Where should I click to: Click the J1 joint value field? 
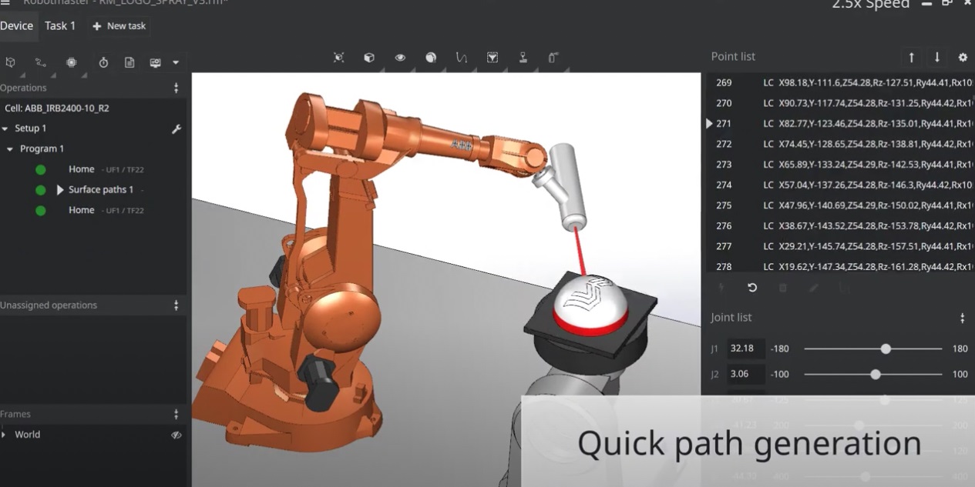click(x=745, y=349)
